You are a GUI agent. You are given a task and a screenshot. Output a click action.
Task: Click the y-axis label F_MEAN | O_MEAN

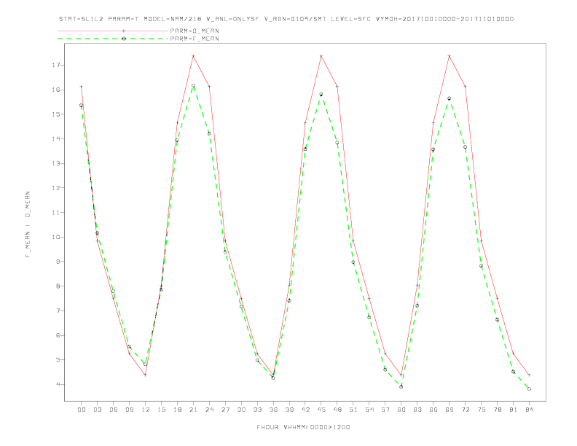(x=28, y=224)
